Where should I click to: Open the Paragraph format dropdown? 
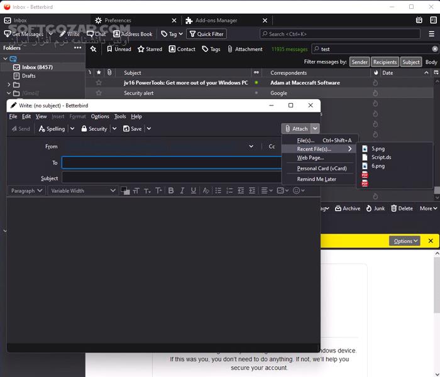(26, 191)
